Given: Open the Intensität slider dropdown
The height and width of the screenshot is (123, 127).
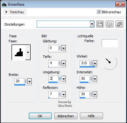Looking at the screenshot, I should point(95,79).
